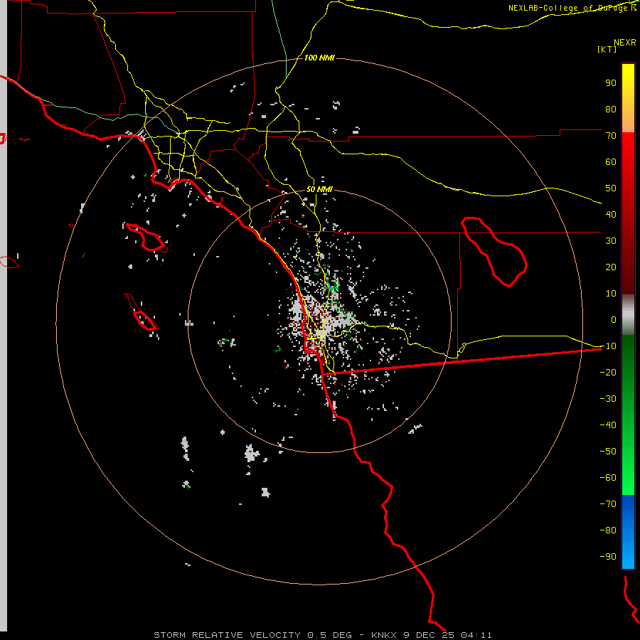The width and height of the screenshot is (640, 640).
Task: Click the 50 NMI range ring label
Action: point(319,190)
